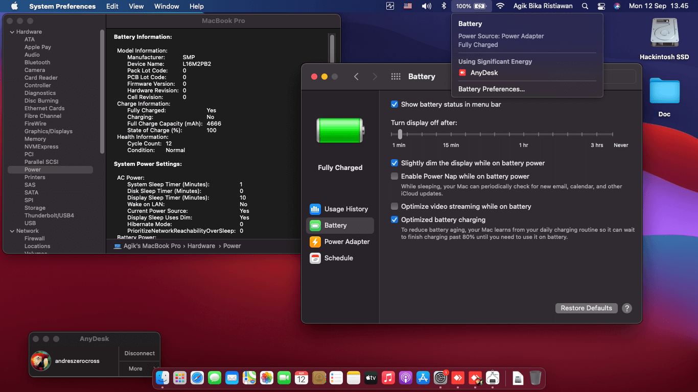The image size is (698, 392).
Task: Disable Optimized battery charging checkbox
Action: click(x=394, y=219)
